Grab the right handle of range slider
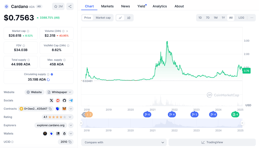Screen dimensions: 259x148 point(242,123)
